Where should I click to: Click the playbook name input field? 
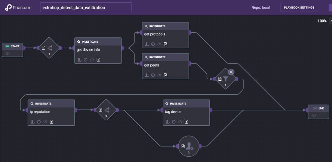click(86, 7)
